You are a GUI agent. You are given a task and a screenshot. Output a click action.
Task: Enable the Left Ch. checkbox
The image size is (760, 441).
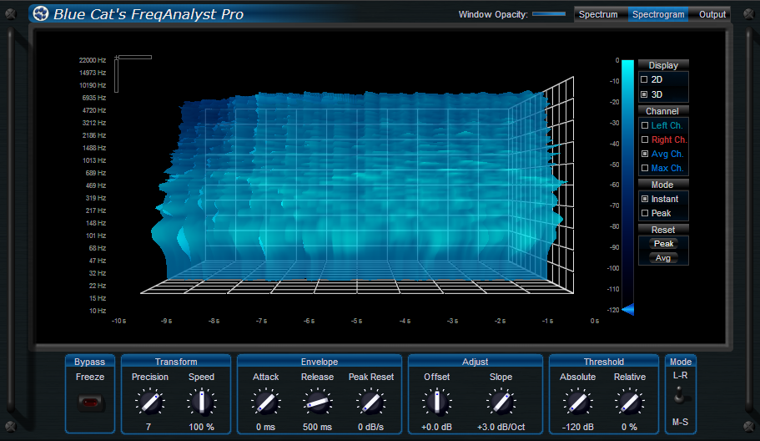(645, 125)
